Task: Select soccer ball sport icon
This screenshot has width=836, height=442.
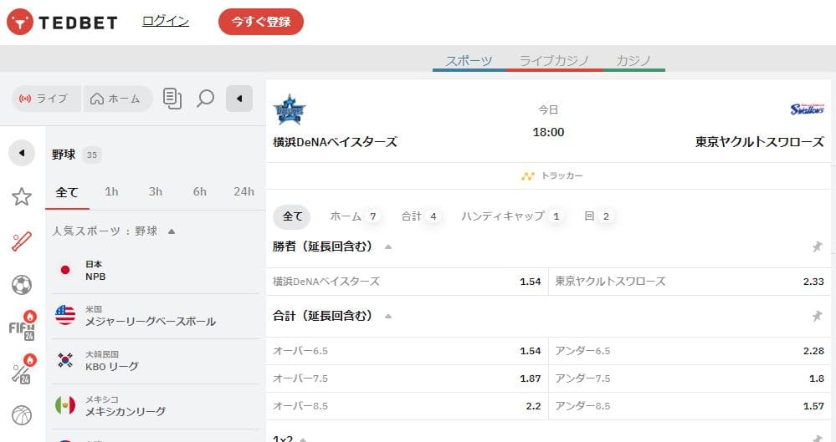Action: pyautogui.click(x=22, y=285)
